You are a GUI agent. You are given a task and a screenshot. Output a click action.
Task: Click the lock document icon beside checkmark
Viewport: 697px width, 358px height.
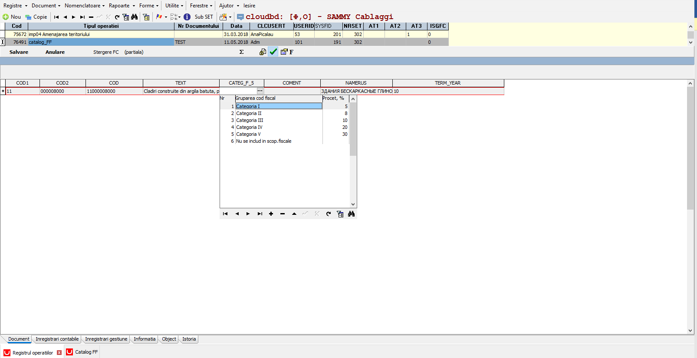click(x=263, y=52)
